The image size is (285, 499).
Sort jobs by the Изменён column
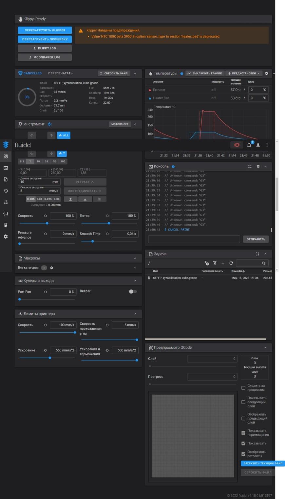pyautogui.click(x=238, y=271)
